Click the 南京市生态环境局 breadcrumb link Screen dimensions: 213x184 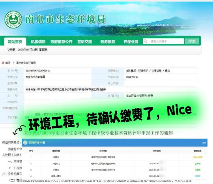(x=26, y=63)
